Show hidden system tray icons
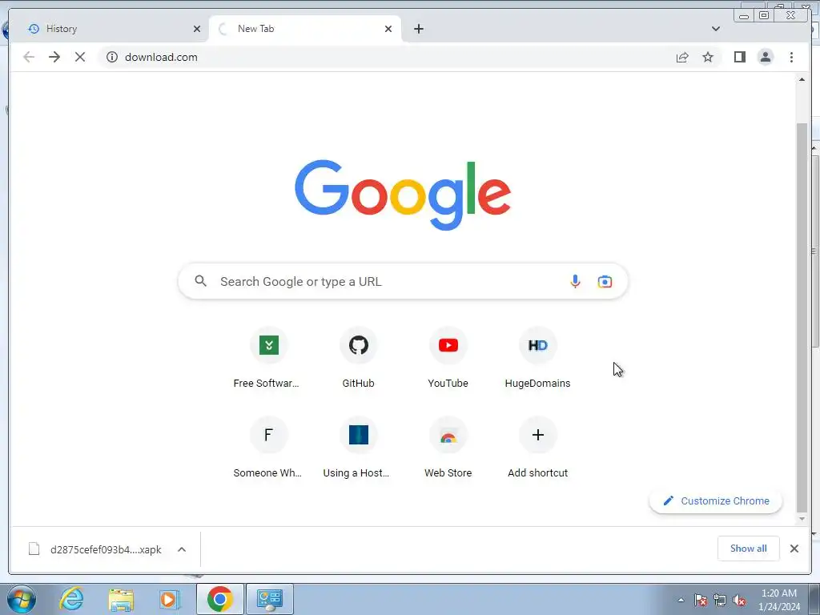 pos(681,600)
